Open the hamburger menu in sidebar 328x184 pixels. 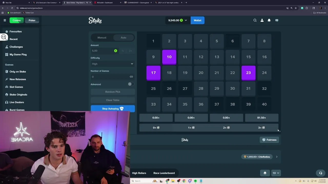[5, 20]
